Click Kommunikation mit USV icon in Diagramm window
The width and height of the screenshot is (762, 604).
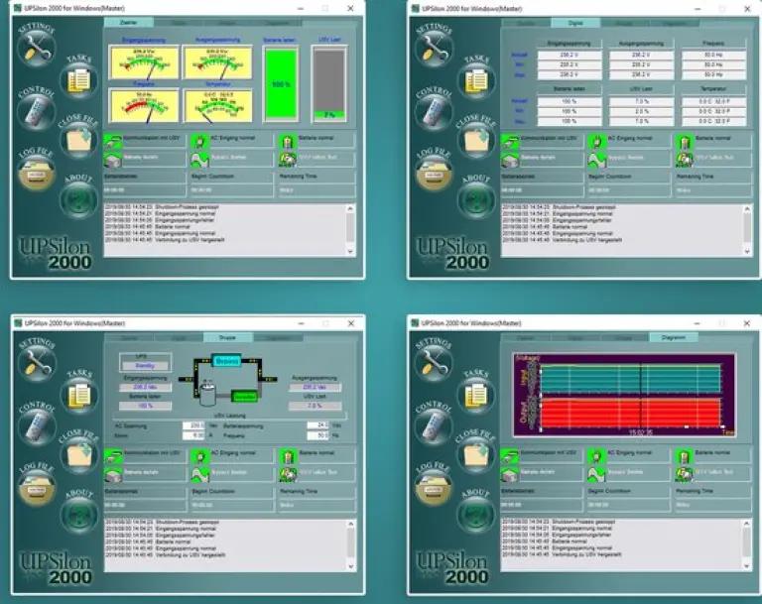(x=510, y=456)
